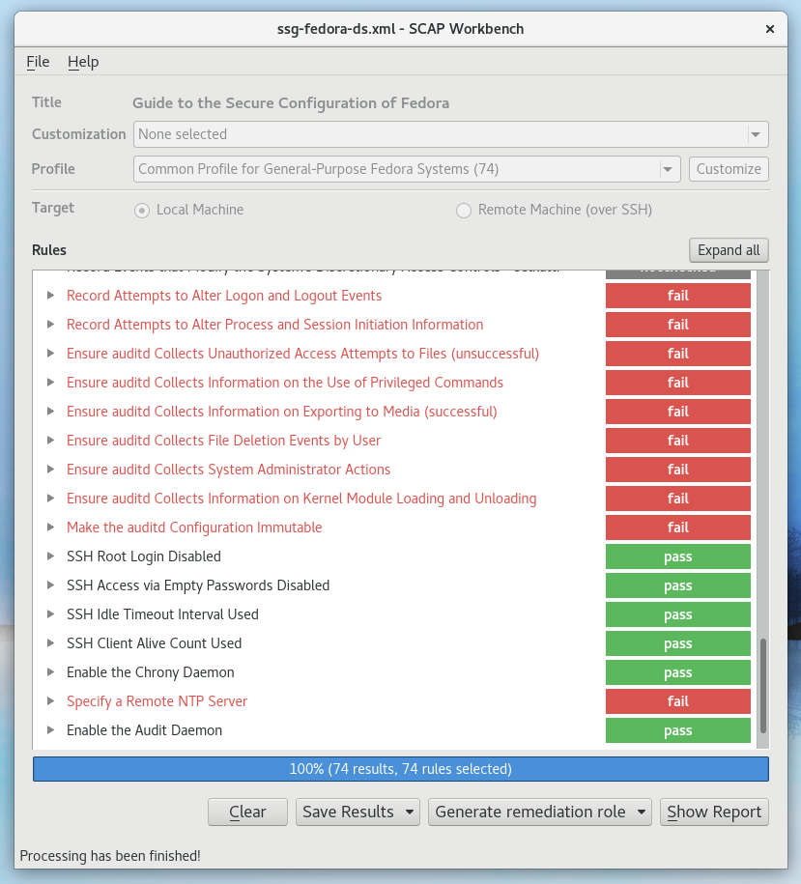Expand 'SSH Client Alive Count Used' rule
Image resolution: width=801 pixels, height=884 pixels.
coord(50,643)
